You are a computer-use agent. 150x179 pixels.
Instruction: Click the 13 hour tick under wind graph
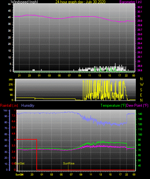click(x=99, y=75)
